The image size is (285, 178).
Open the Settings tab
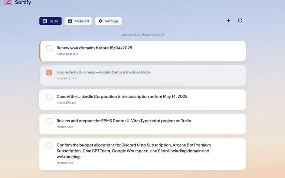108,21
